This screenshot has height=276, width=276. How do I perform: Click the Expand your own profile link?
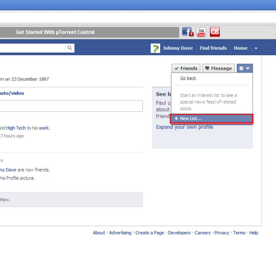(x=184, y=127)
